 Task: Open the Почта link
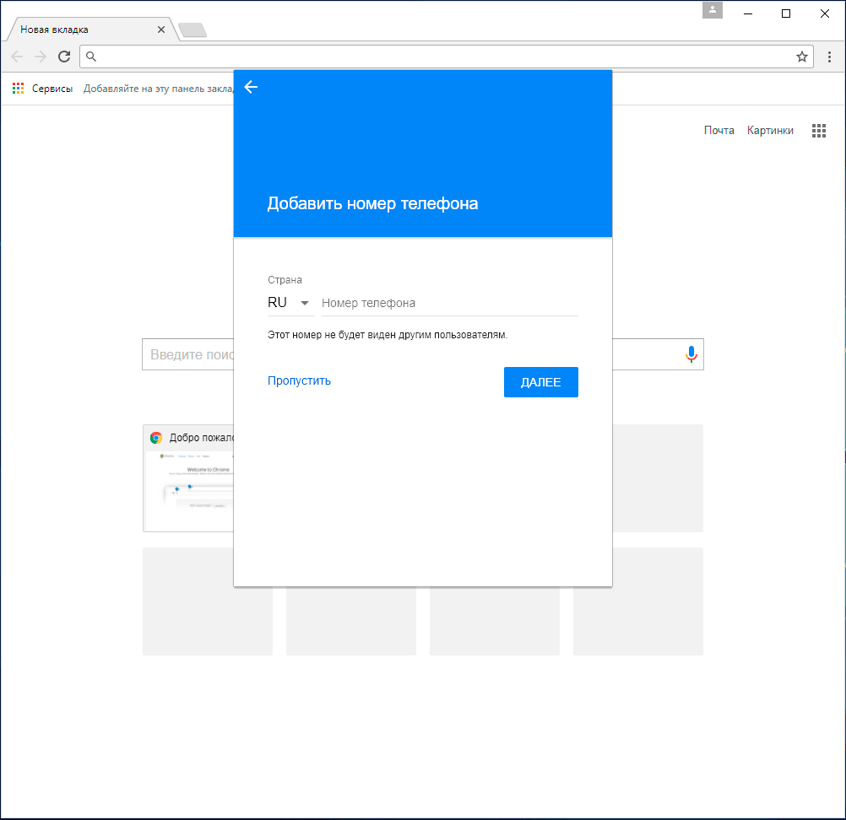[x=719, y=131]
